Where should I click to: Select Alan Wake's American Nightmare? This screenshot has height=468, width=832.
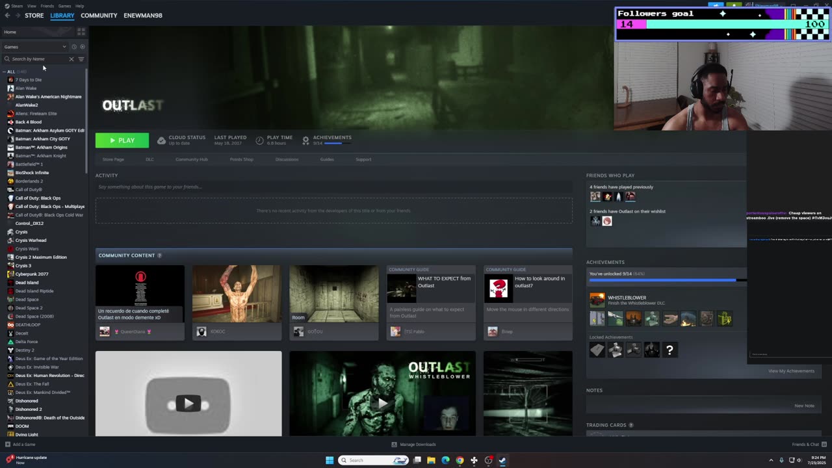pos(48,97)
